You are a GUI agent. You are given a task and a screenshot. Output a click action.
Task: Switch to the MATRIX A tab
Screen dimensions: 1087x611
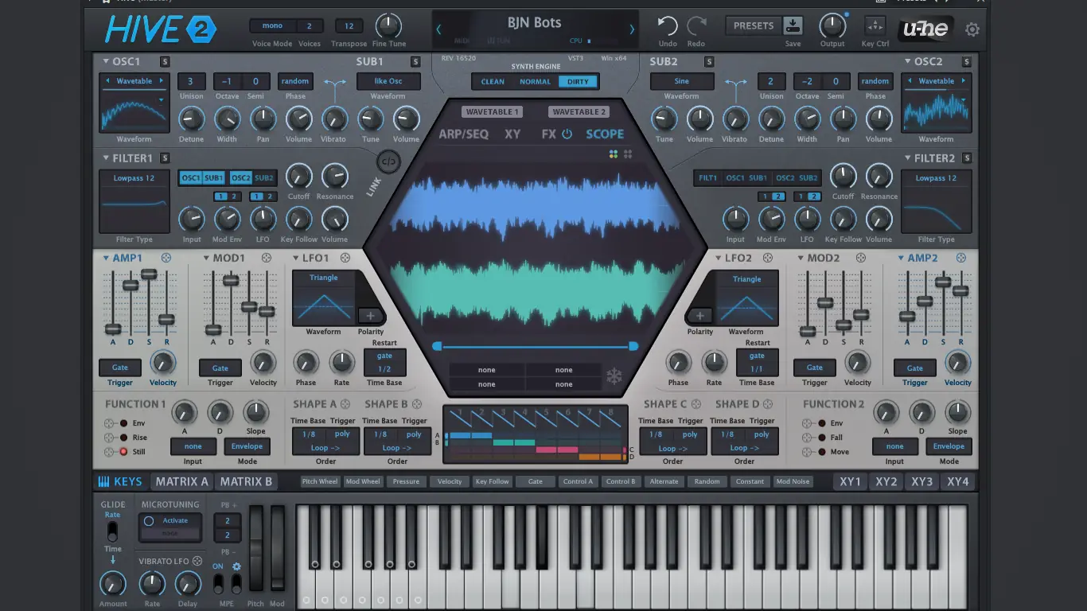[182, 481]
